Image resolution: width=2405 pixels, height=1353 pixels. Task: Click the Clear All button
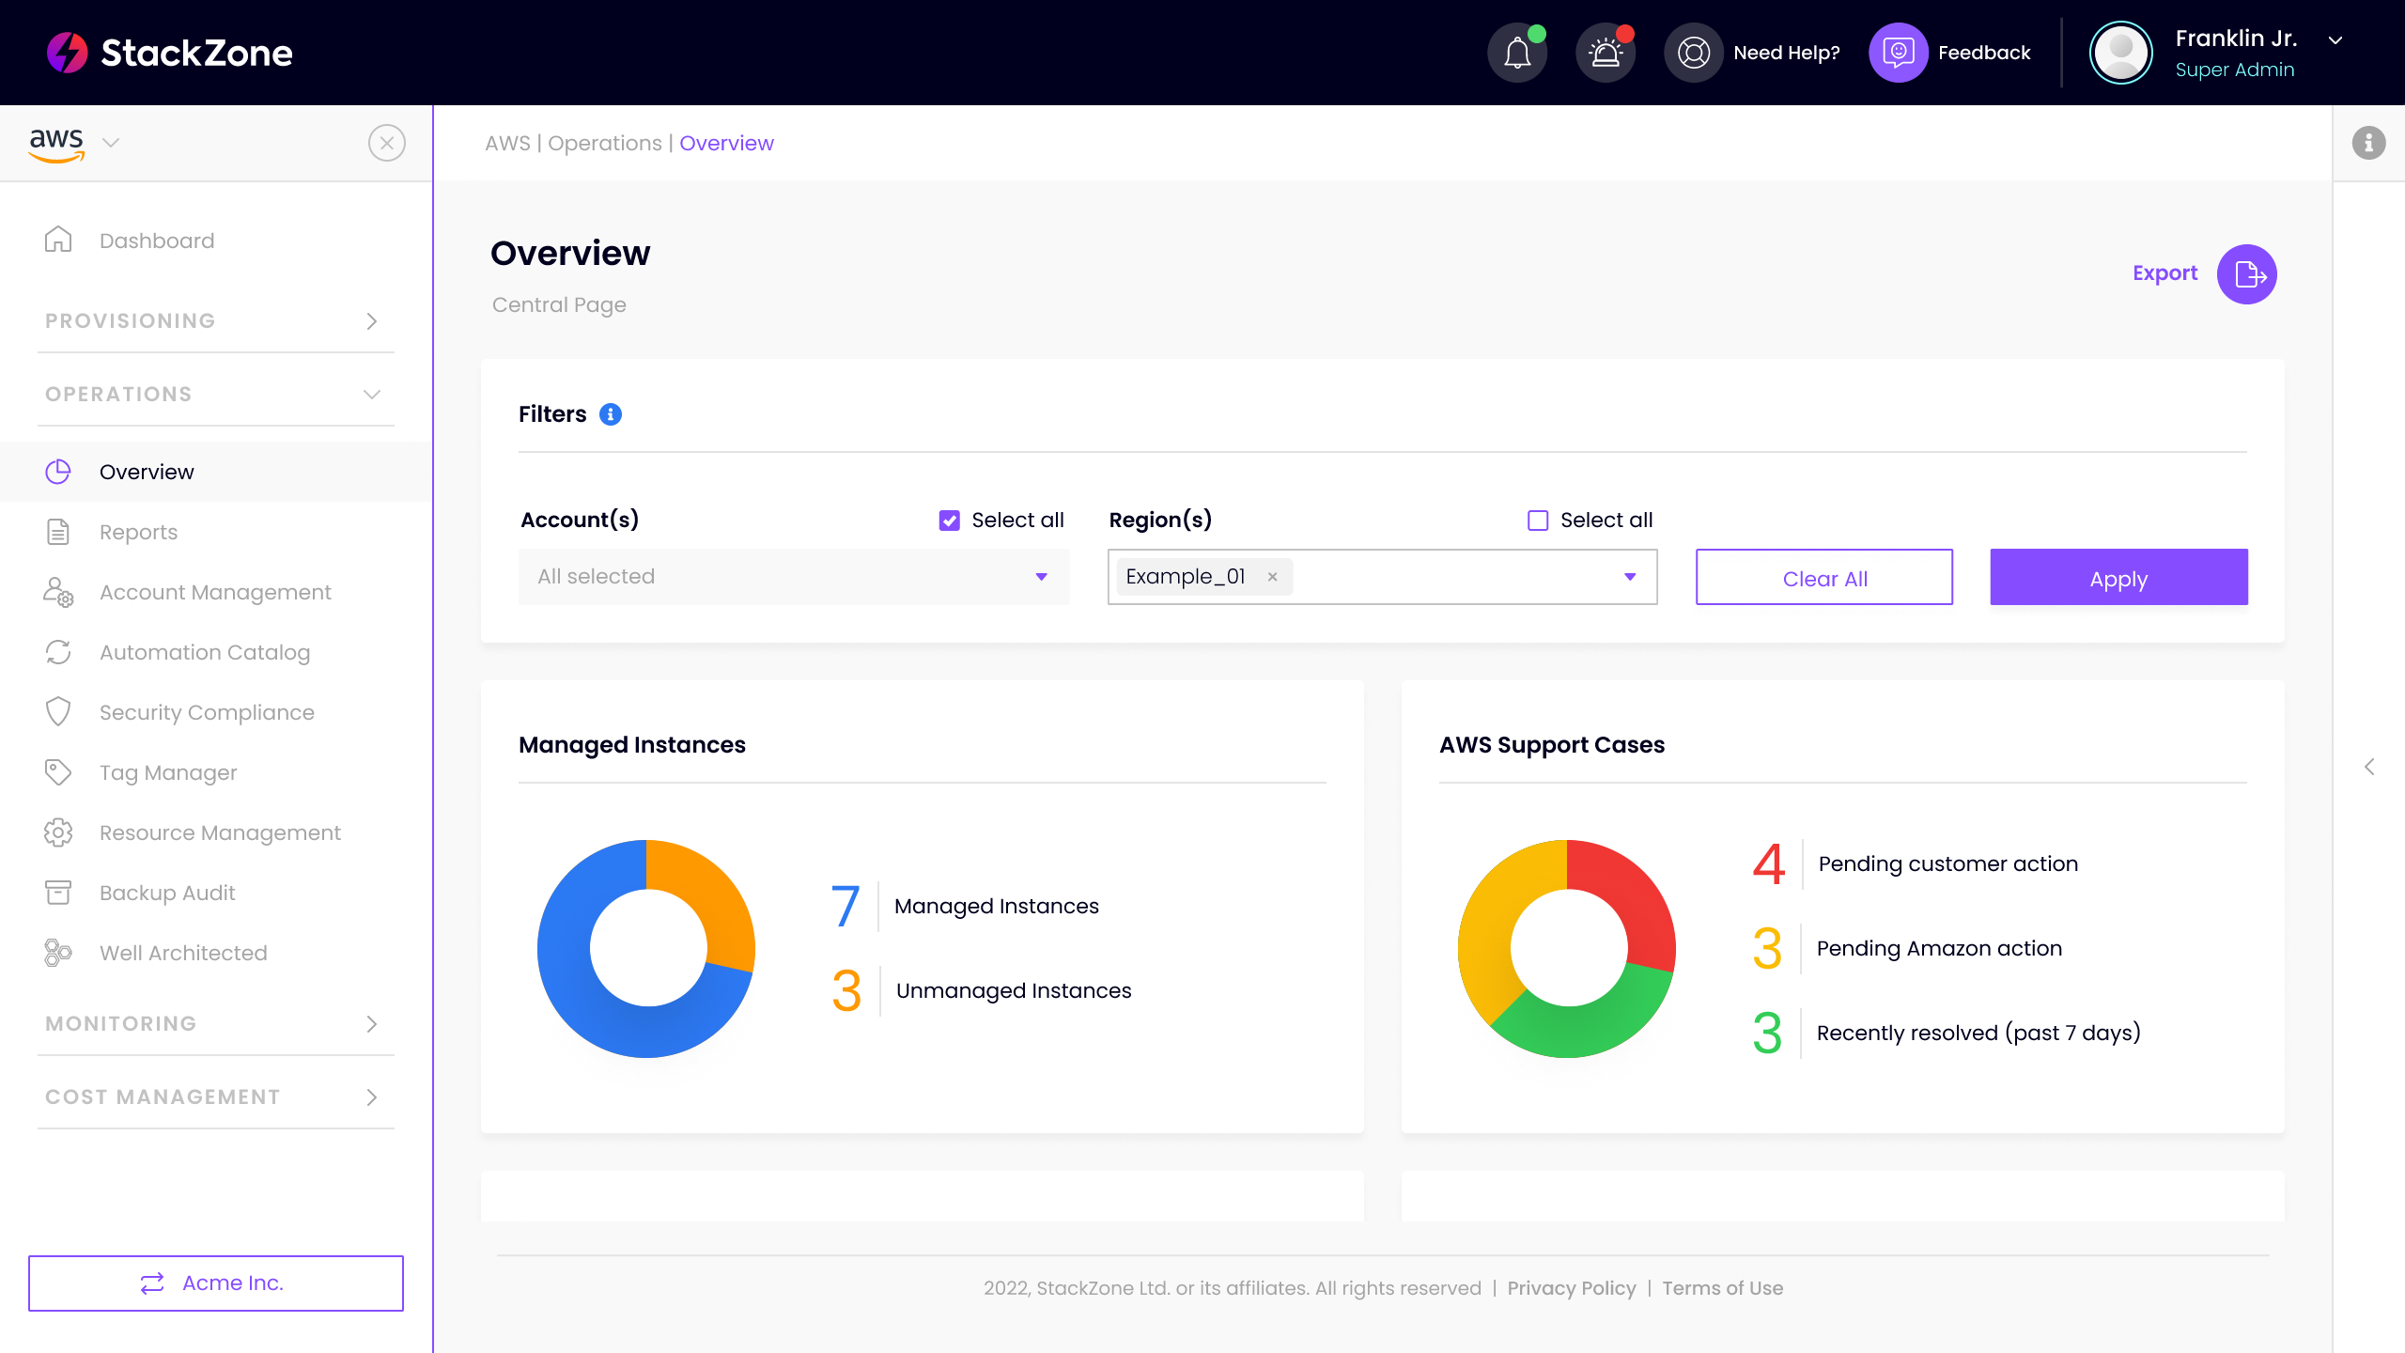pos(1824,577)
